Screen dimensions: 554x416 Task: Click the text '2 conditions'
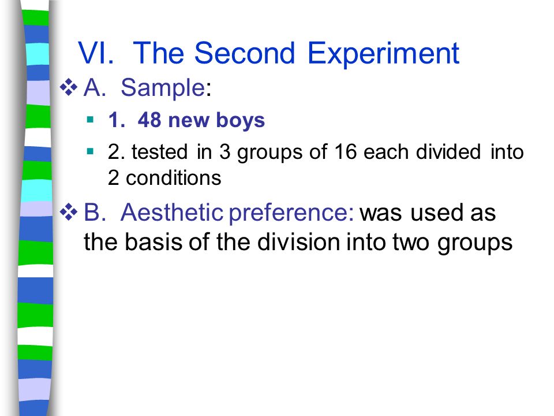coord(164,177)
